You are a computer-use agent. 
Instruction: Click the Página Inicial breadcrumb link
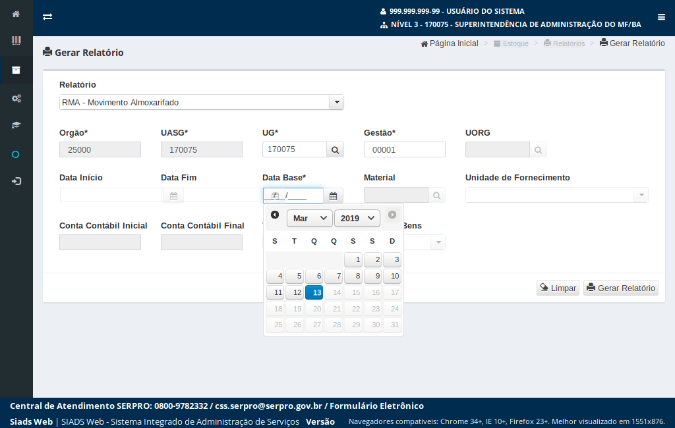pyautogui.click(x=450, y=43)
